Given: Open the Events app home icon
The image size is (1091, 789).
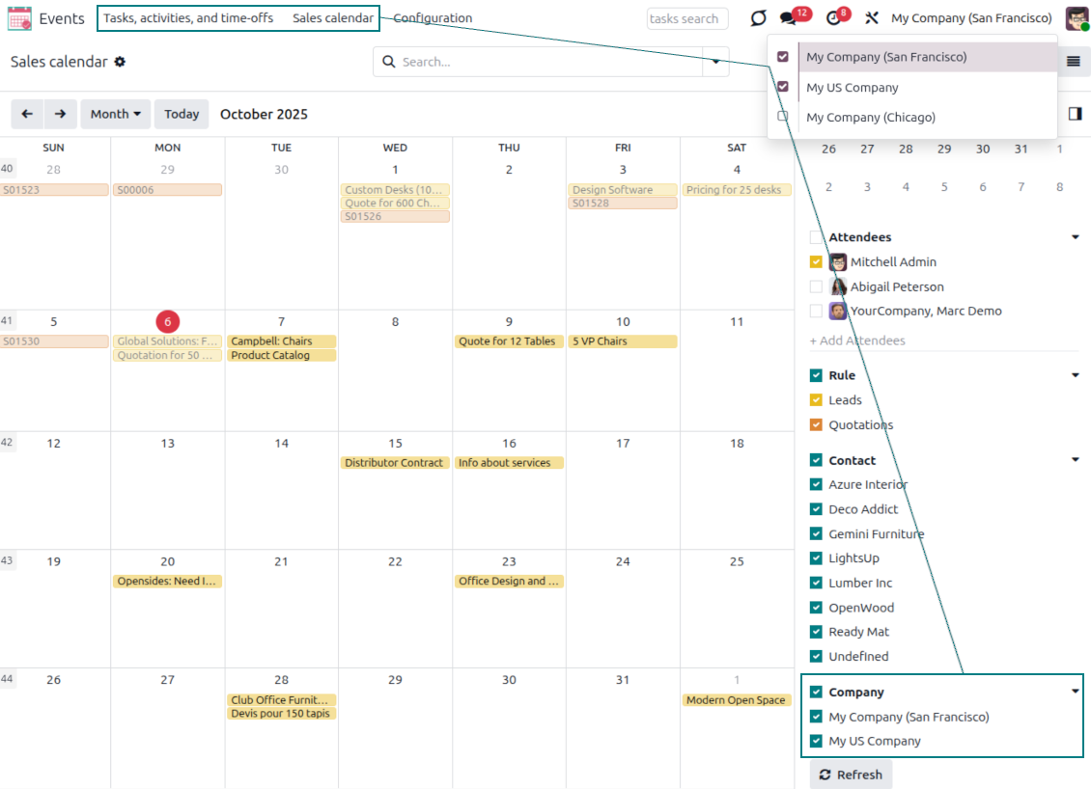Looking at the screenshot, I should click(19, 18).
